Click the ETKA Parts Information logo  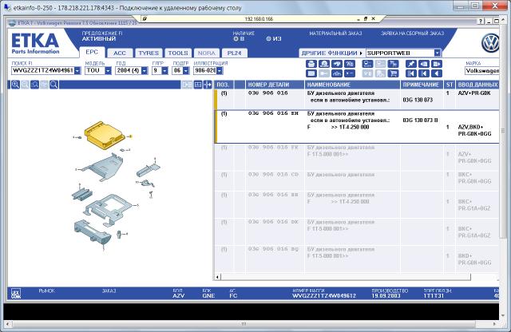(35, 43)
